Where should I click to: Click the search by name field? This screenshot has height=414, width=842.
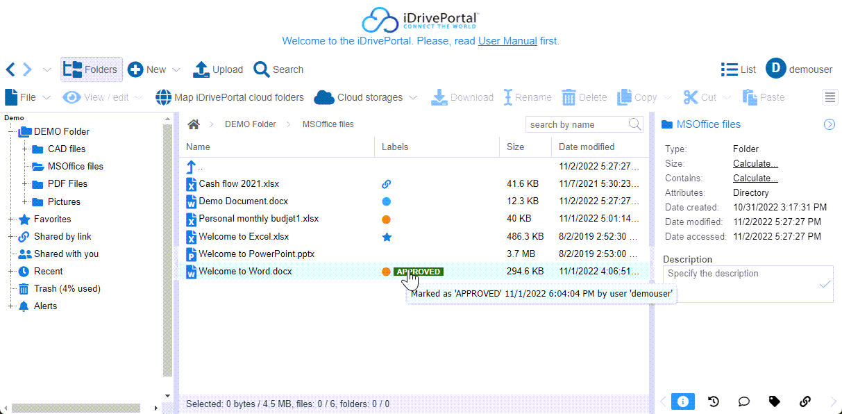[575, 124]
